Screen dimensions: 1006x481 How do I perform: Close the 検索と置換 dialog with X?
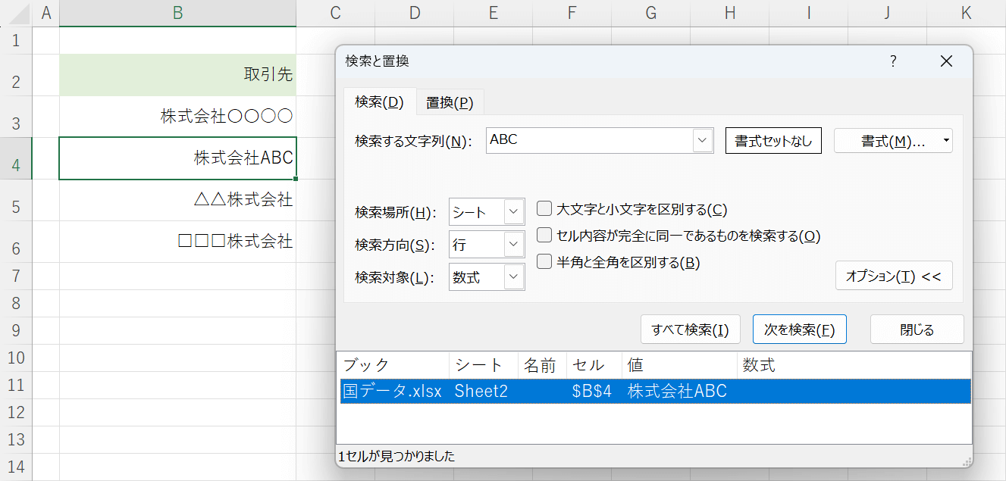coord(945,61)
